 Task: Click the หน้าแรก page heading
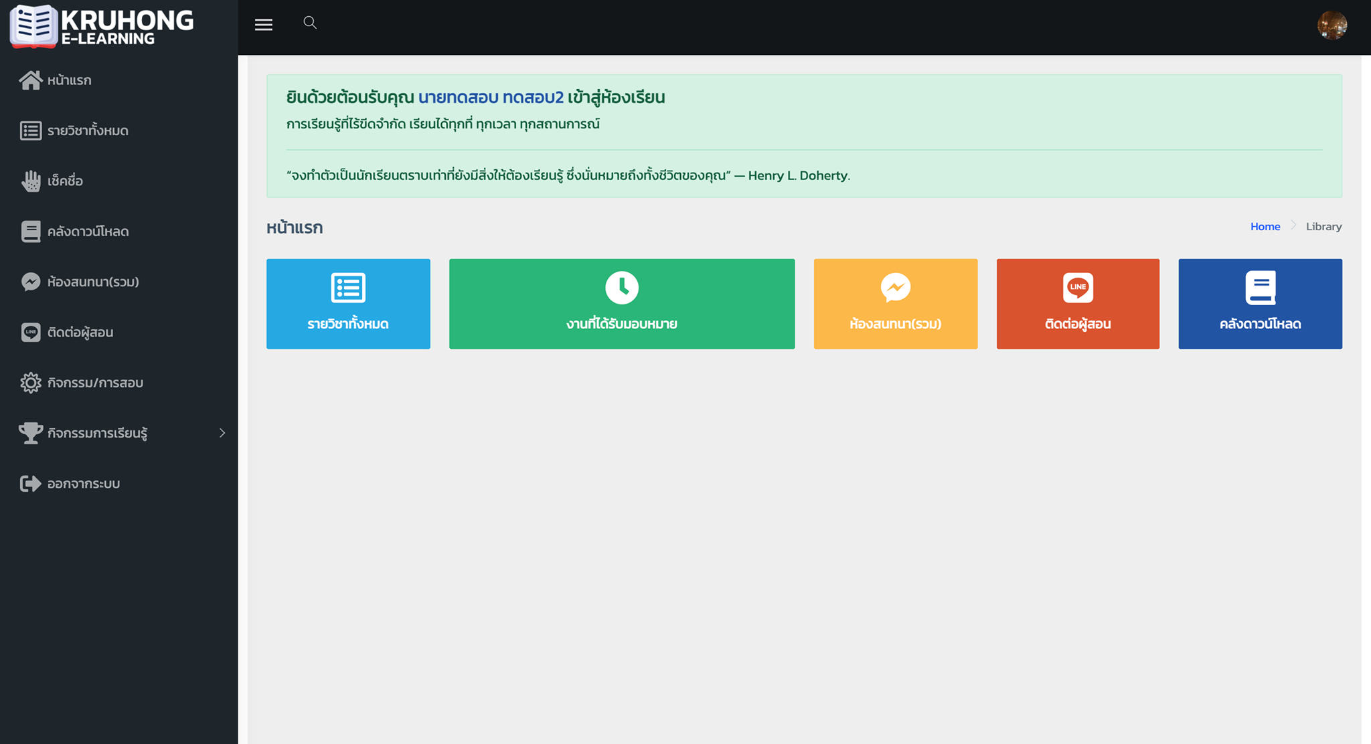[x=295, y=227]
